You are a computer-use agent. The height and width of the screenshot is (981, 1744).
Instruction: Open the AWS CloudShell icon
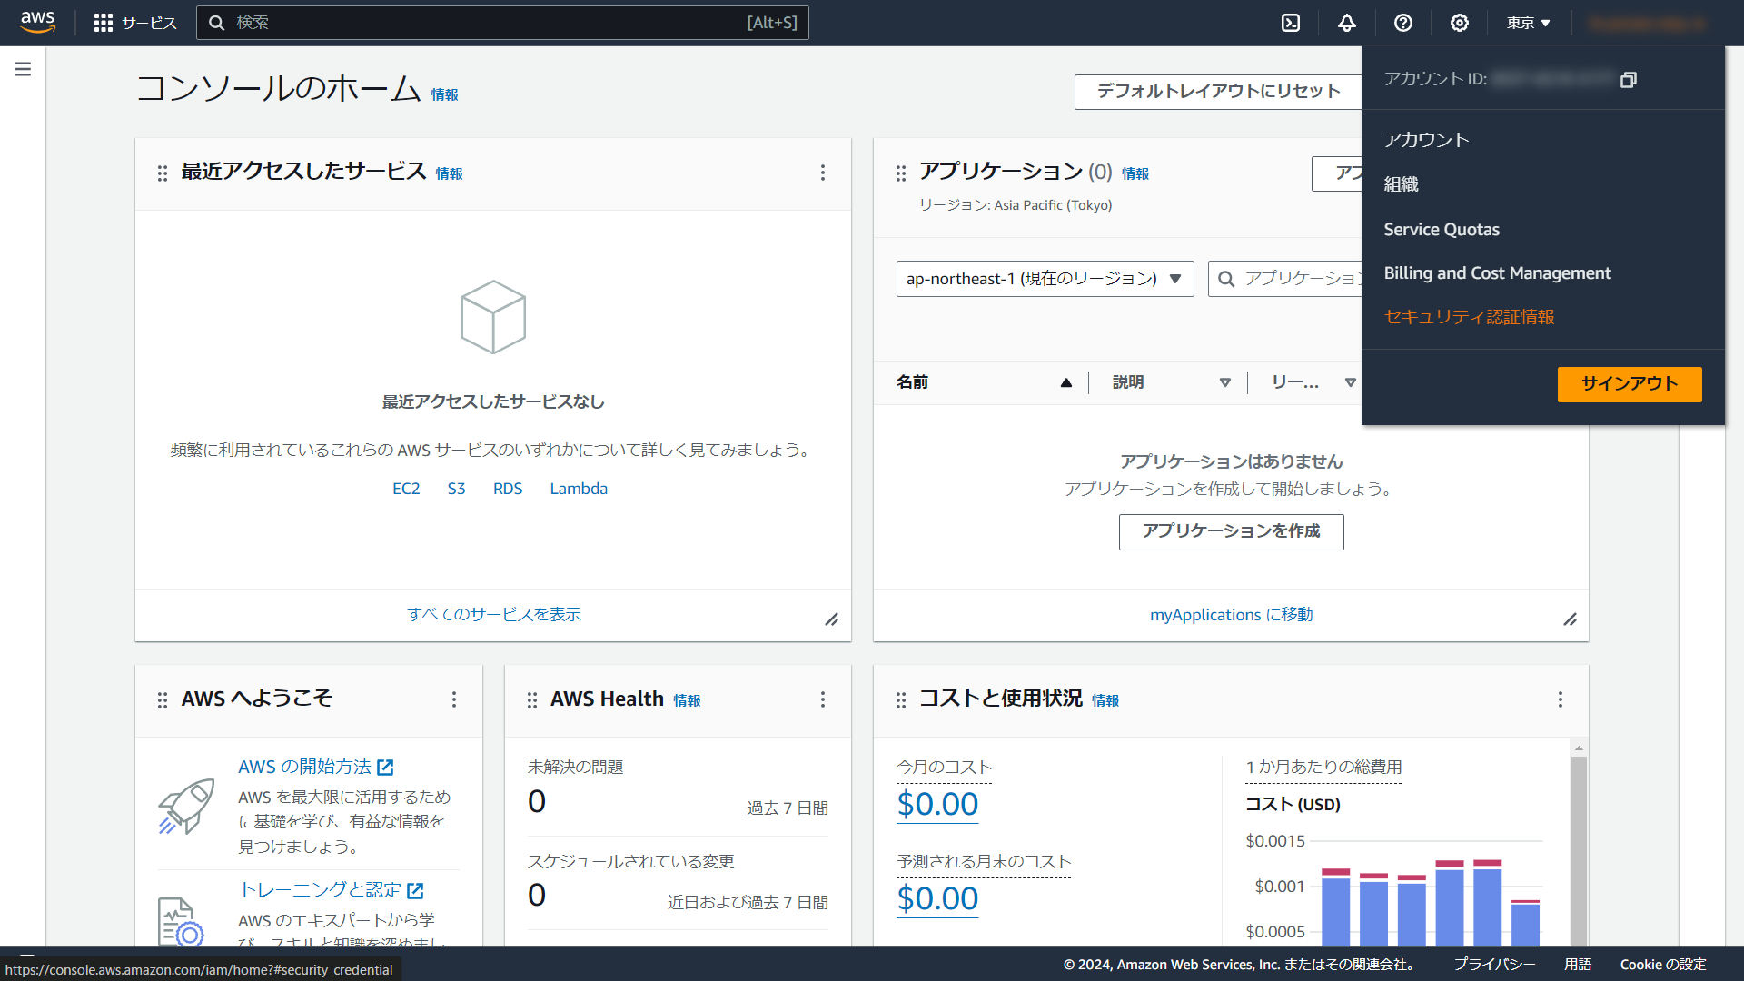pos(1291,23)
